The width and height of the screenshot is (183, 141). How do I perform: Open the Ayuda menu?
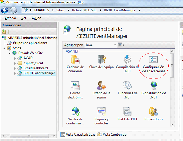click(x=36, y=18)
